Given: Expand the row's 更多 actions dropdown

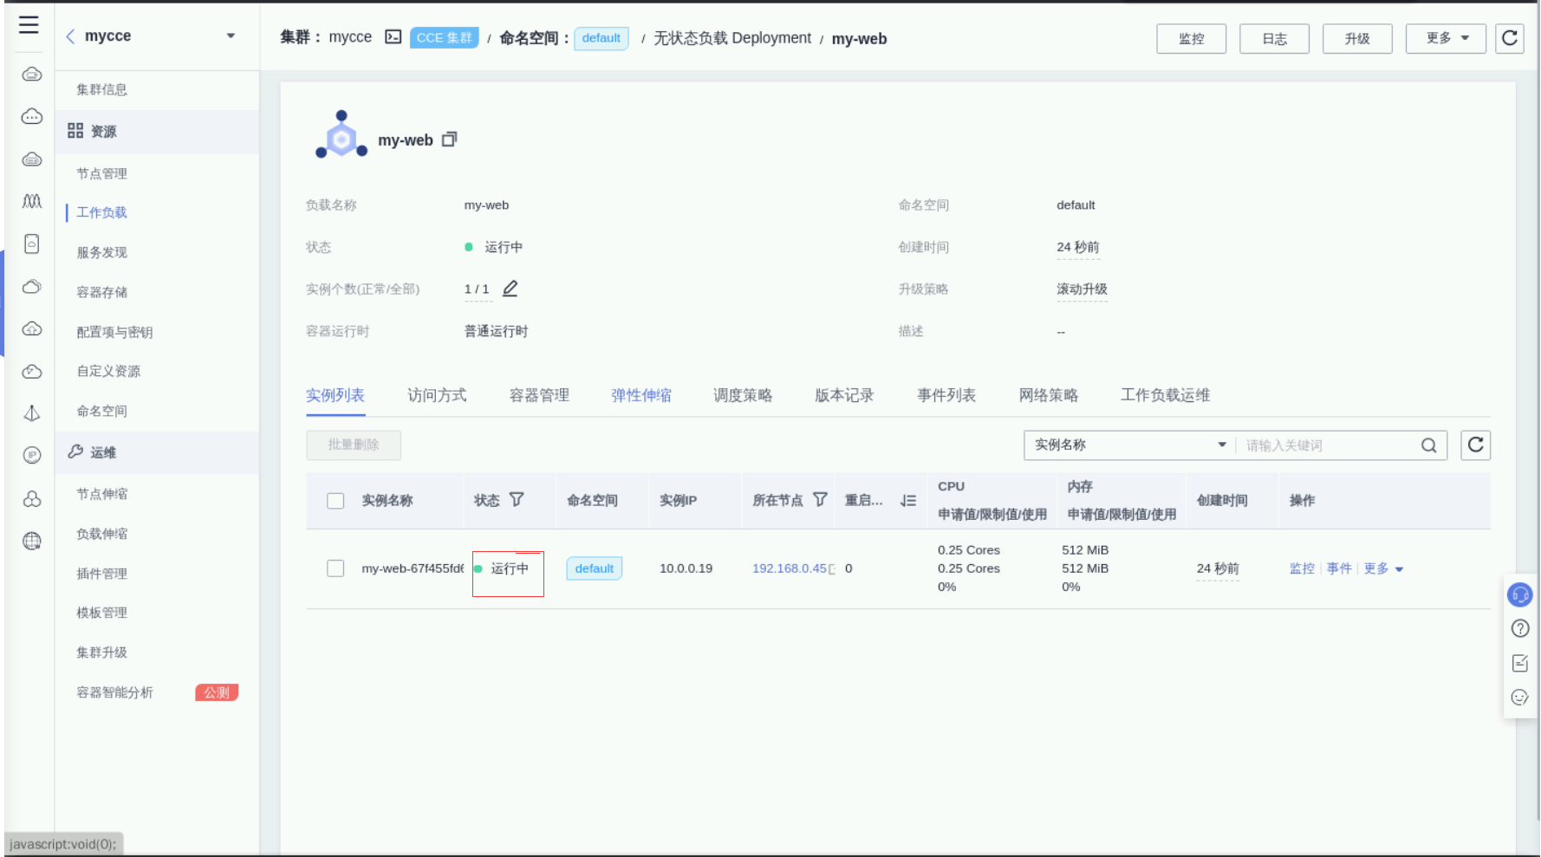Looking at the screenshot, I should tap(1384, 568).
